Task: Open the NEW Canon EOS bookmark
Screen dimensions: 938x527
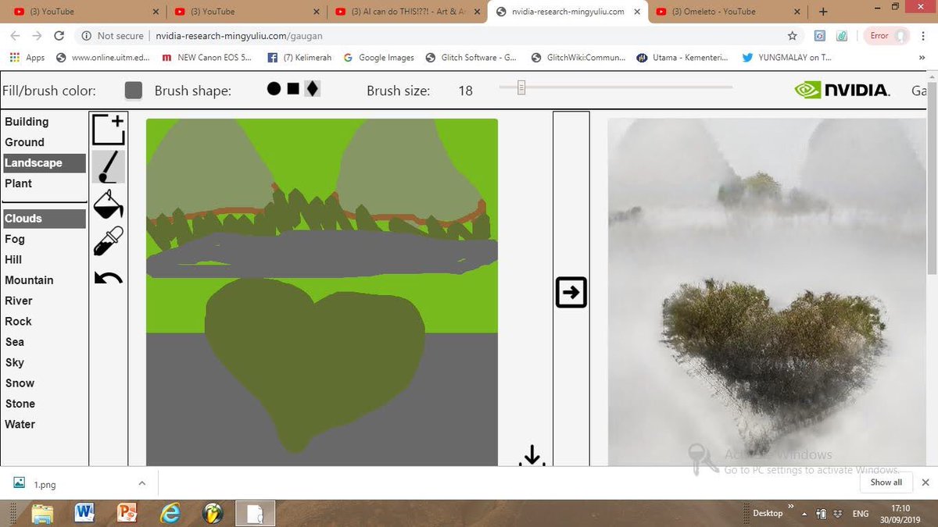Action: click(206, 58)
